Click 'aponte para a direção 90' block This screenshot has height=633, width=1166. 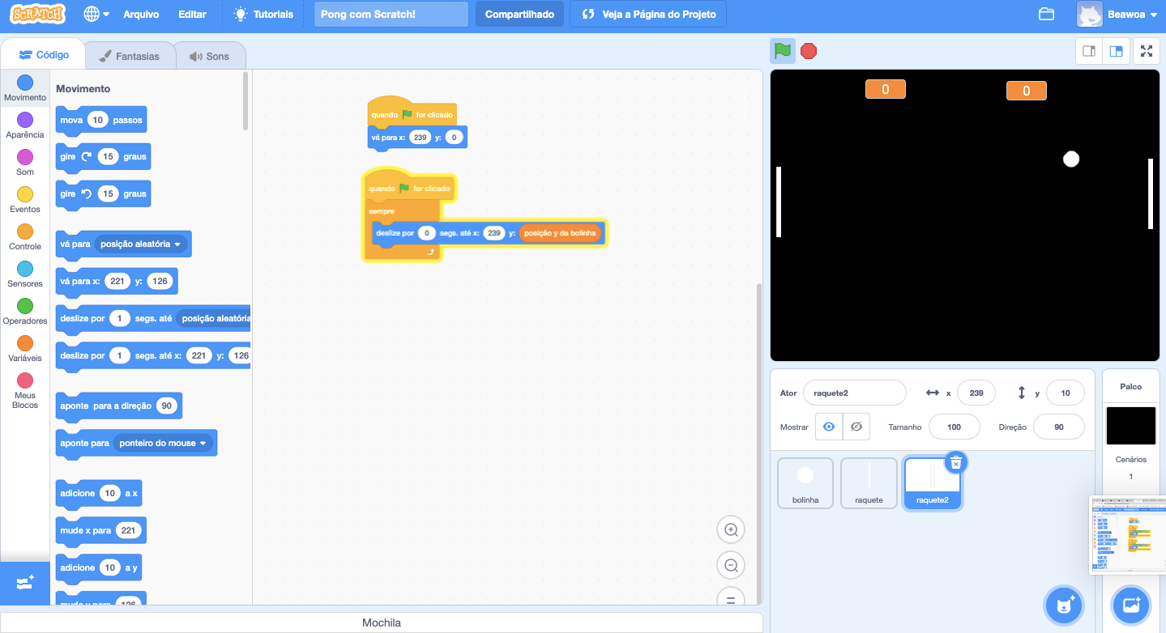(119, 406)
